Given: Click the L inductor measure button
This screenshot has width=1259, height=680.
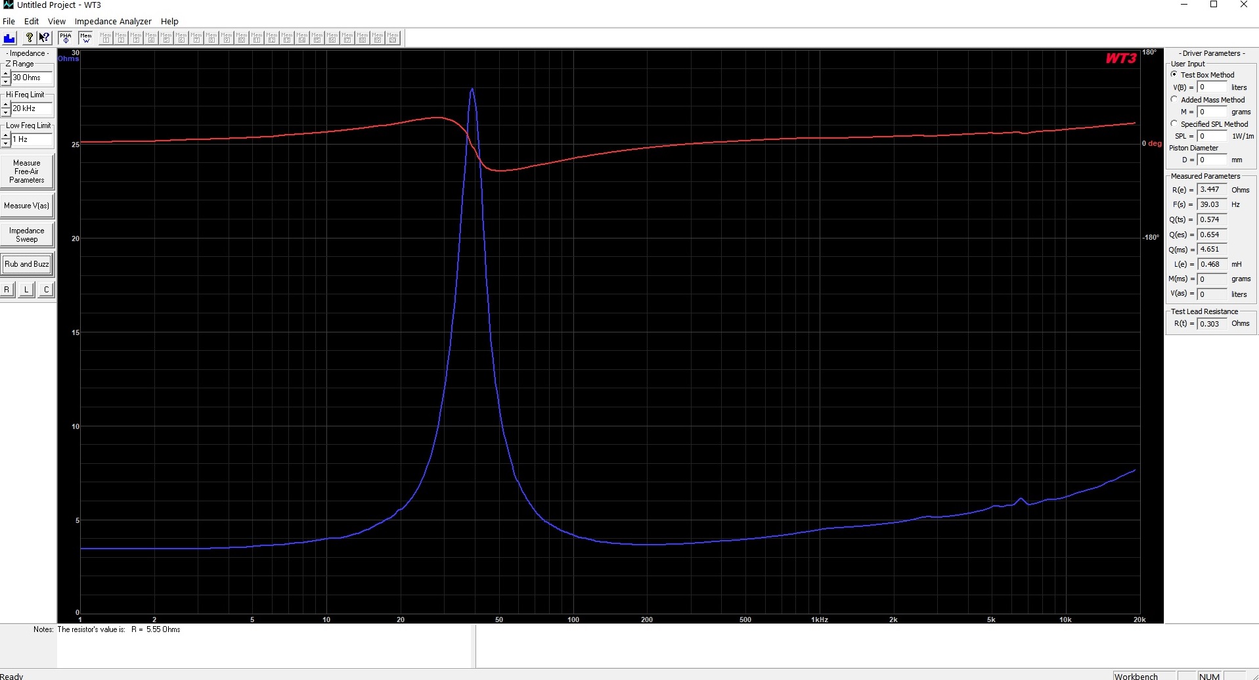Looking at the screenshot, I should [x=26, y=289].
